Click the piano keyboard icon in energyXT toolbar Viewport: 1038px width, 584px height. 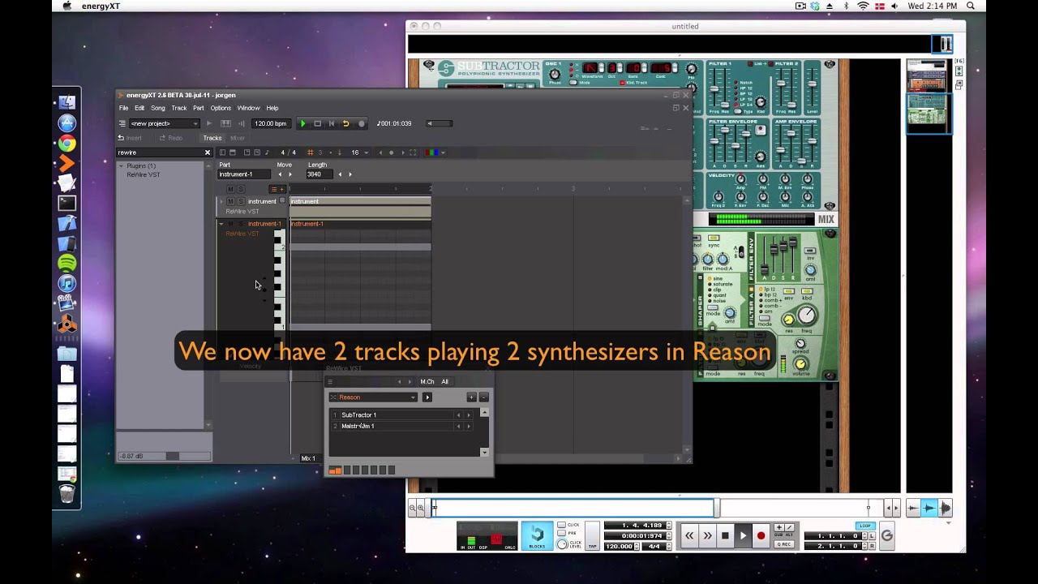(x=225, y=123)
